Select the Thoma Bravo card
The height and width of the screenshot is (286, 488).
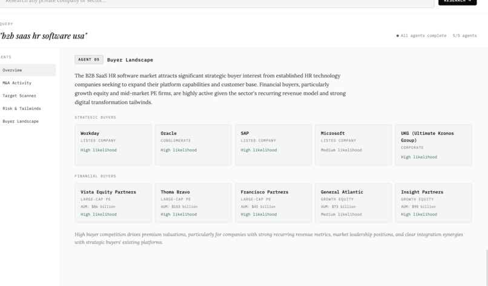pos(193,203)
